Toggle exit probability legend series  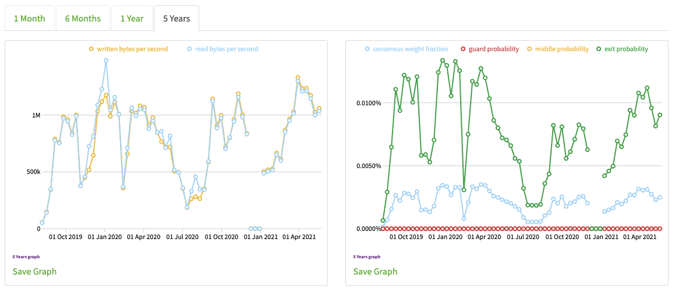coord(621,49)
